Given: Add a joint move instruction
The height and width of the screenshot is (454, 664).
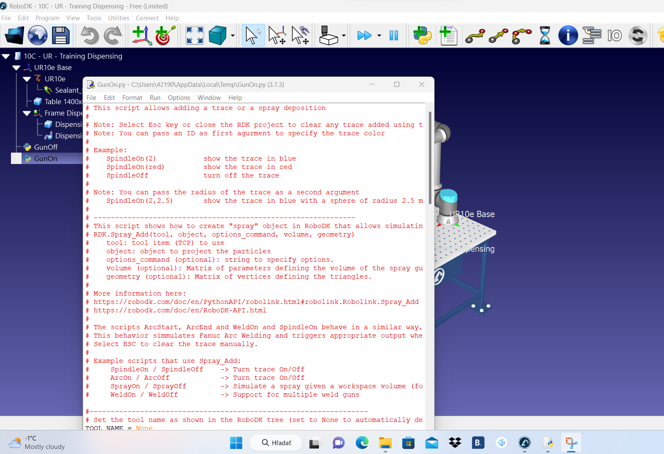Looking at the screenshot, I should click(x=475, y=35).
